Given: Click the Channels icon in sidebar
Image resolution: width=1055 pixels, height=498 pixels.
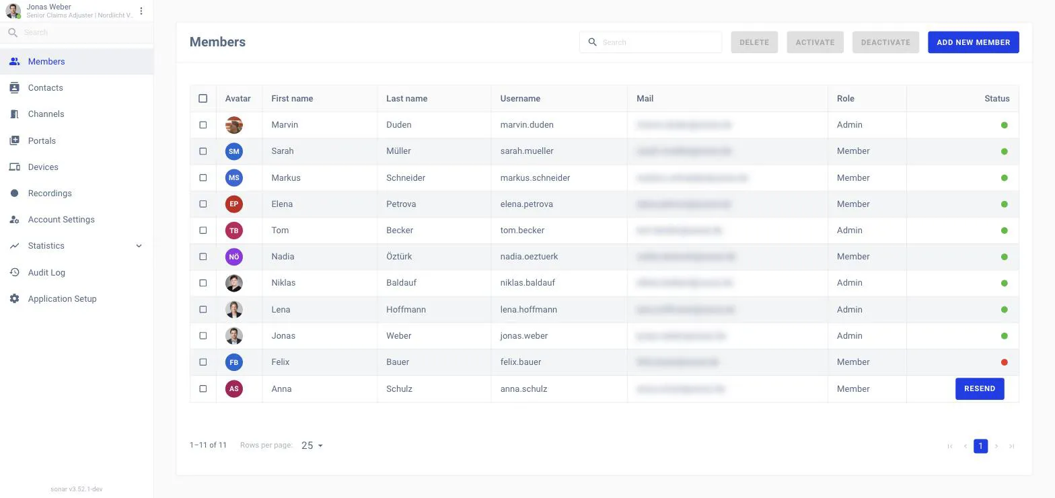Looking at the screenshot, I should tap(14, 114).
